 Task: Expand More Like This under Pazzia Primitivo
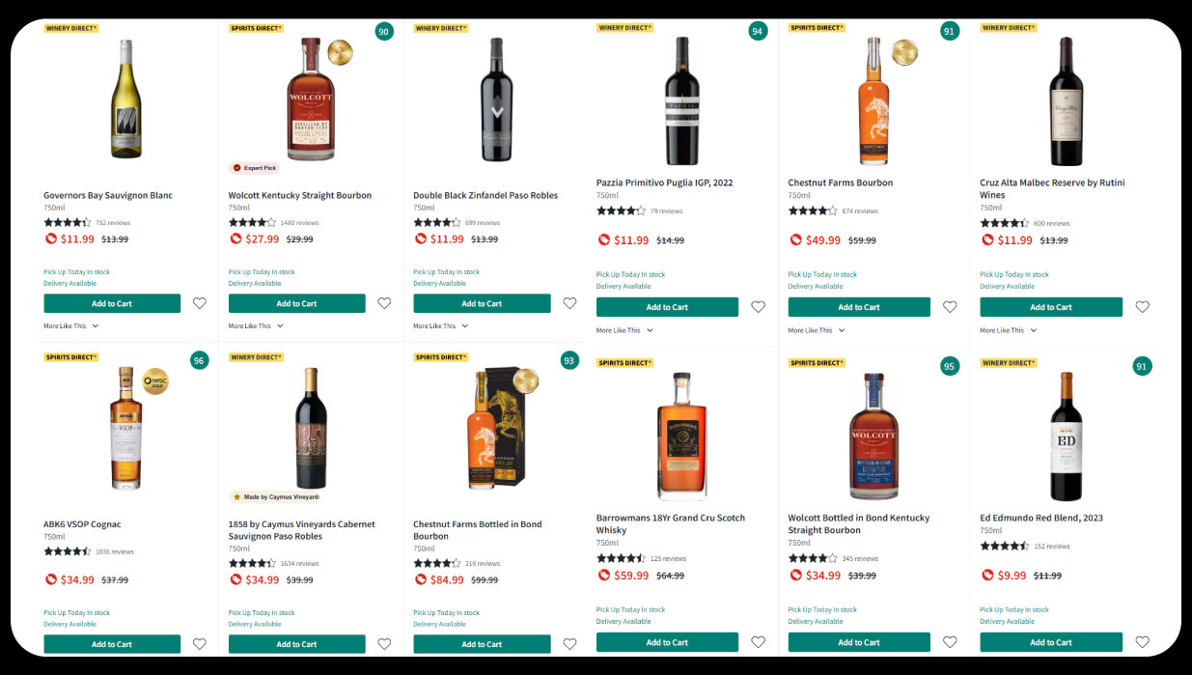click(624, 330)
